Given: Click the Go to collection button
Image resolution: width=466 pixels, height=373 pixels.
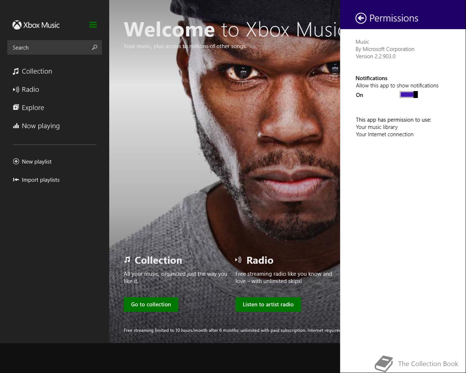Looking at the screenshot, I should [151, 305].
